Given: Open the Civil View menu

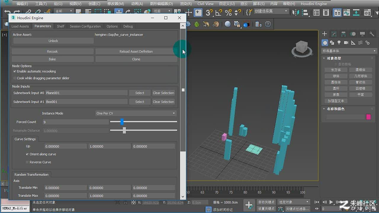Looking at the screenshot, I should (x=205, y=4).
